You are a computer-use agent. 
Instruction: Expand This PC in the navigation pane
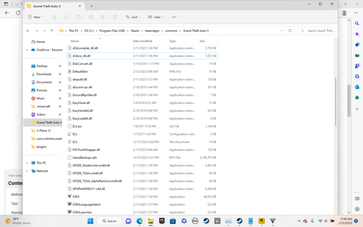click(x=26, y=163)
